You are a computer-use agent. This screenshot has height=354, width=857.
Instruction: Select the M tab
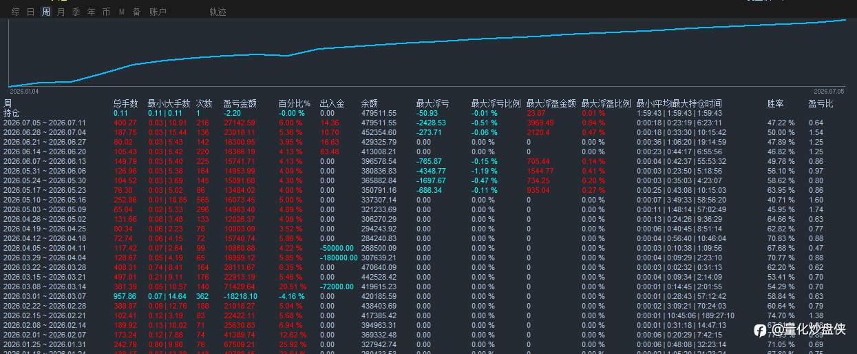[121, 12]
